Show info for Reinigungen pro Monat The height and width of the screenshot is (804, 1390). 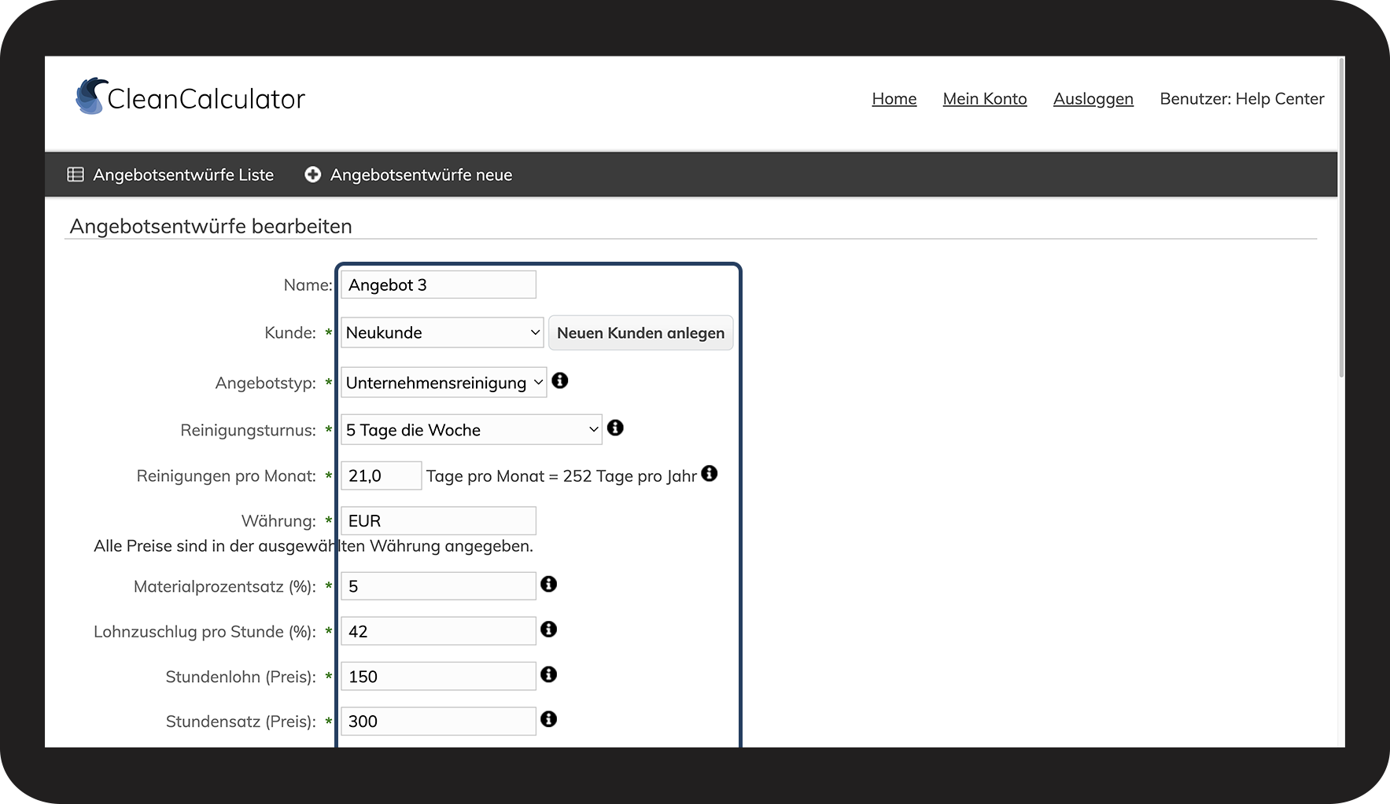tap(710, 474)
